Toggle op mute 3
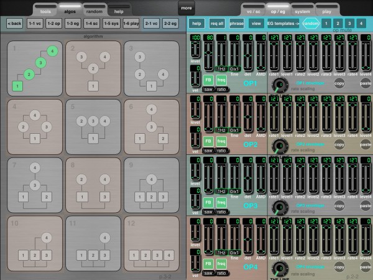The image size is (373, 280). (x=349, y=24)
